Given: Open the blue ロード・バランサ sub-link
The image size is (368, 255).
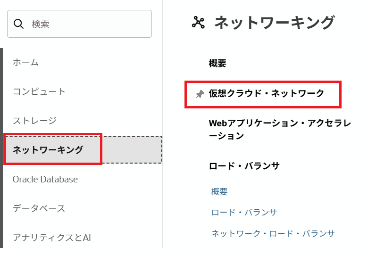Looking at the screenshot, I should pyautogui.click(x=244, y=213).
